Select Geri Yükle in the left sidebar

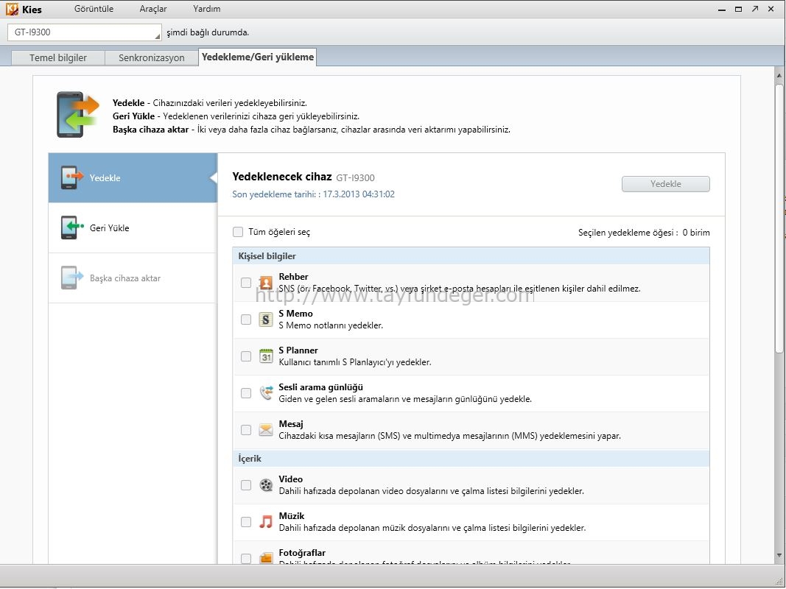(x=133, y=228)
